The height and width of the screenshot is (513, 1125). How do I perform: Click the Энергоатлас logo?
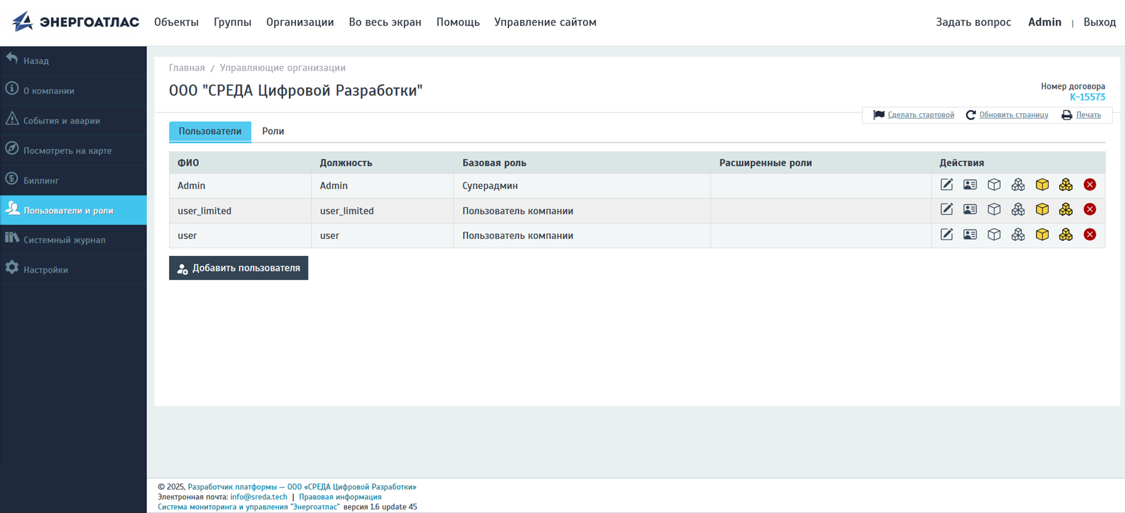[x=76, y=22]
